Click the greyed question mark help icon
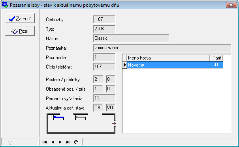Image resolution: width=239 pixels, height=147 pixels. 10,142
